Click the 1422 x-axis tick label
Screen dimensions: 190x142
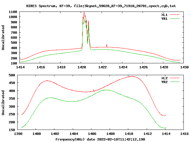pyautogui.click(x=102, y=67)
